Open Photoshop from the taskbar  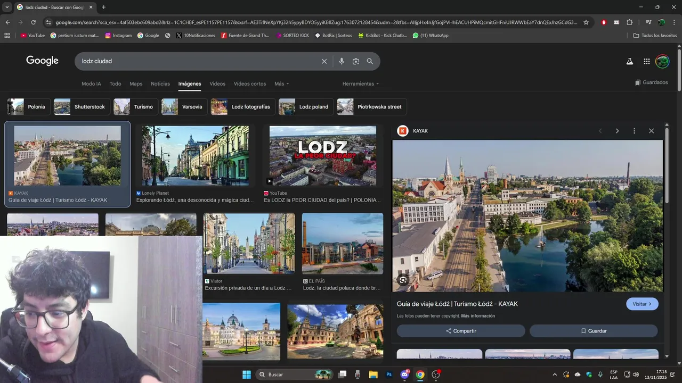[389, 374]
